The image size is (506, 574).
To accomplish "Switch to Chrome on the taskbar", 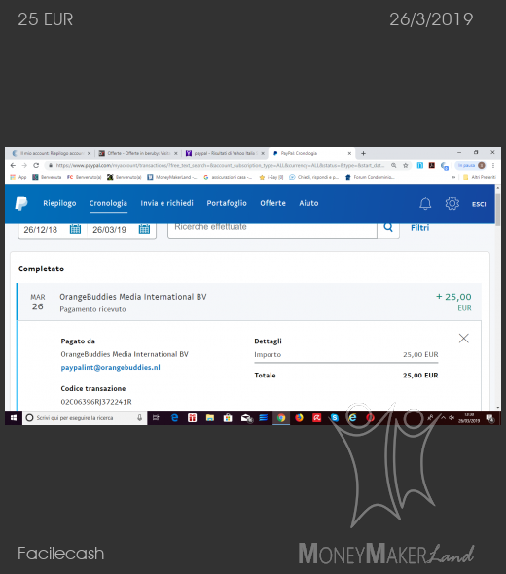I will (281, 418).
